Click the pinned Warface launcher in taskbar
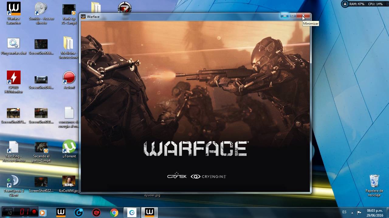389x218 pixels. click(x=61, y=212)
